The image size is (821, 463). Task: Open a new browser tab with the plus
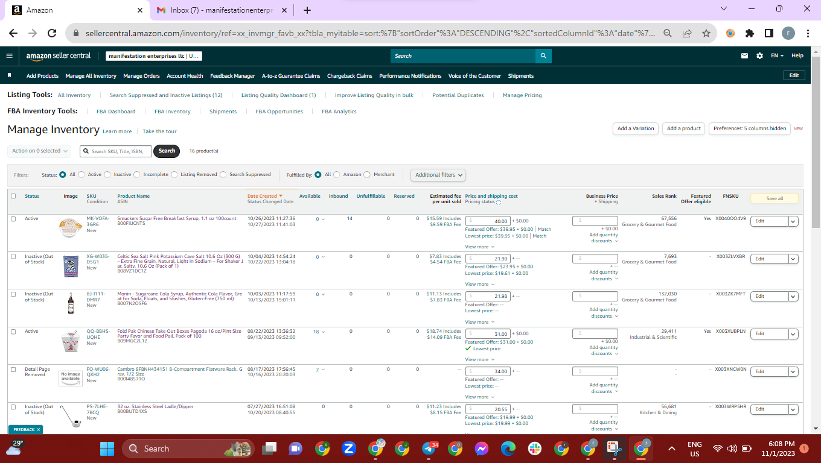tap(307, 10)
